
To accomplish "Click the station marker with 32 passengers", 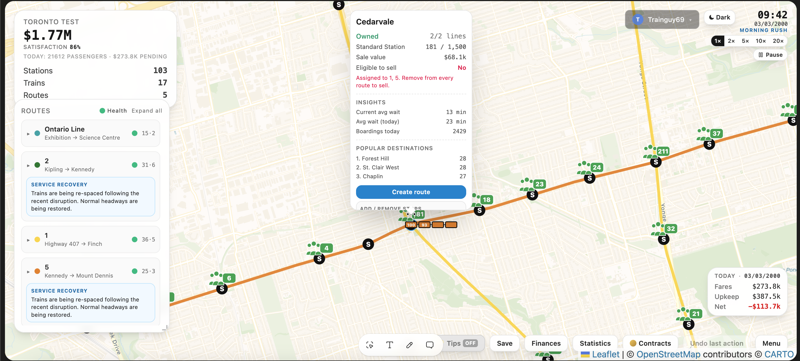I will 663,239.
